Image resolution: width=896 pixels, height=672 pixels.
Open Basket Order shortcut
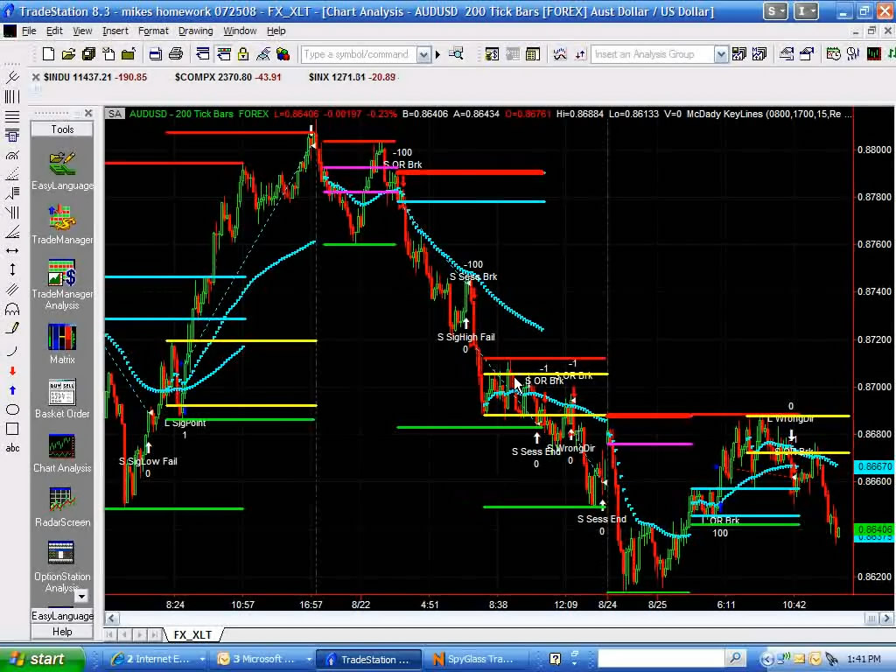tap(62, 398)
